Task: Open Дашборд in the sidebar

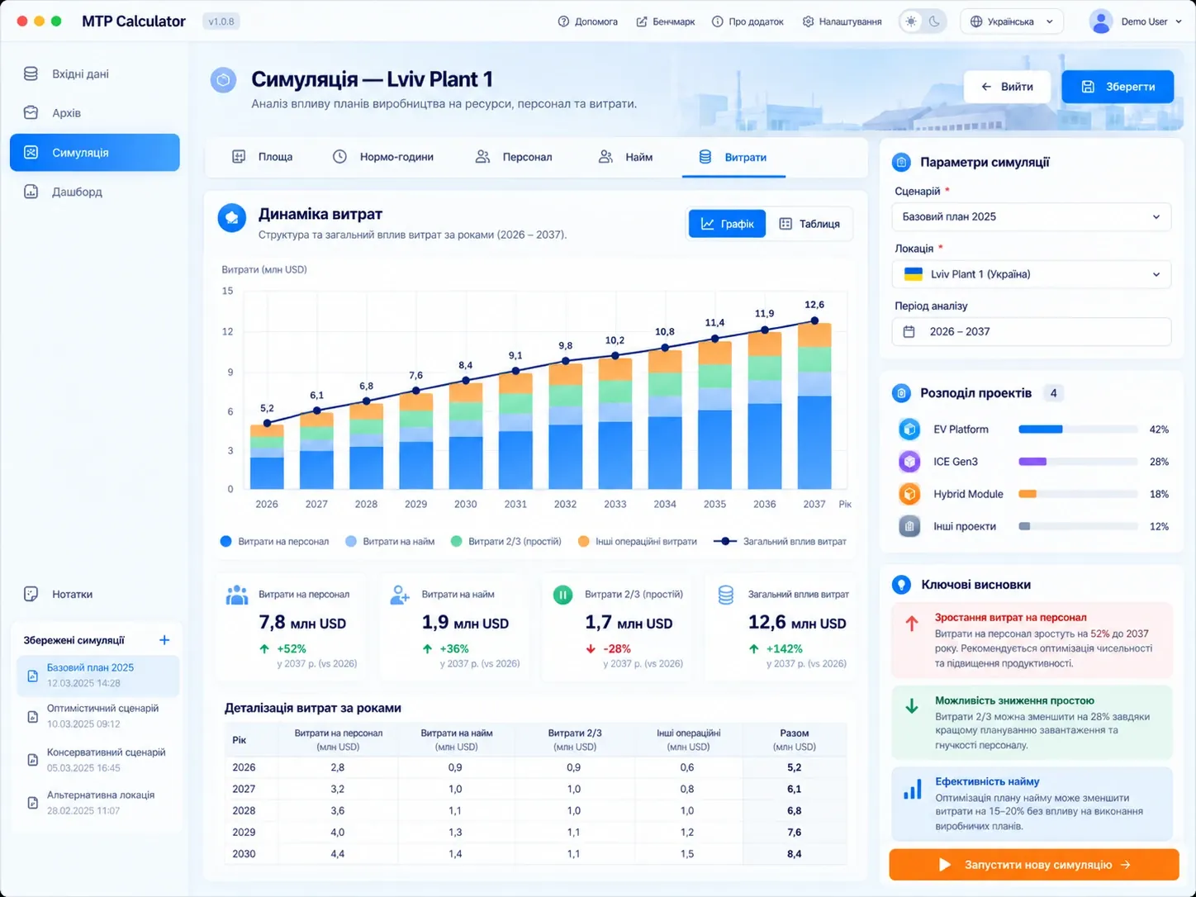Action: (x=94, y=192)
